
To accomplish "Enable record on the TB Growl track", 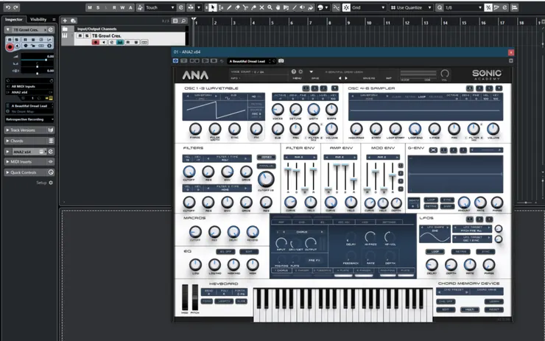I will pos(95,43).
